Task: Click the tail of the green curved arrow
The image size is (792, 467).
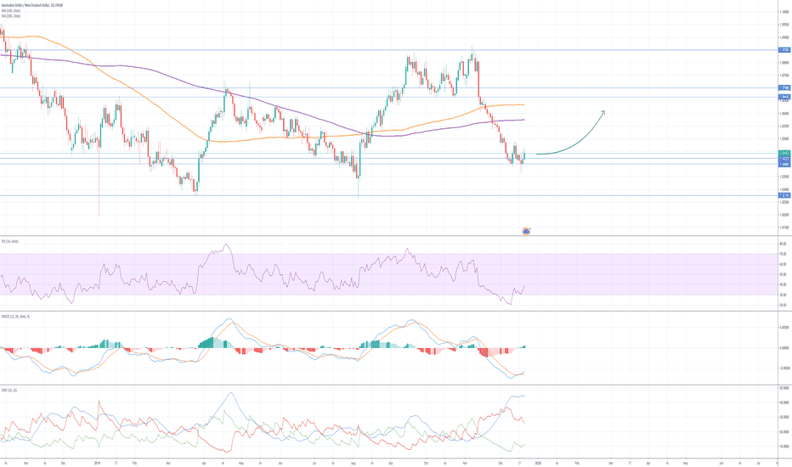Action: point(538,154)
